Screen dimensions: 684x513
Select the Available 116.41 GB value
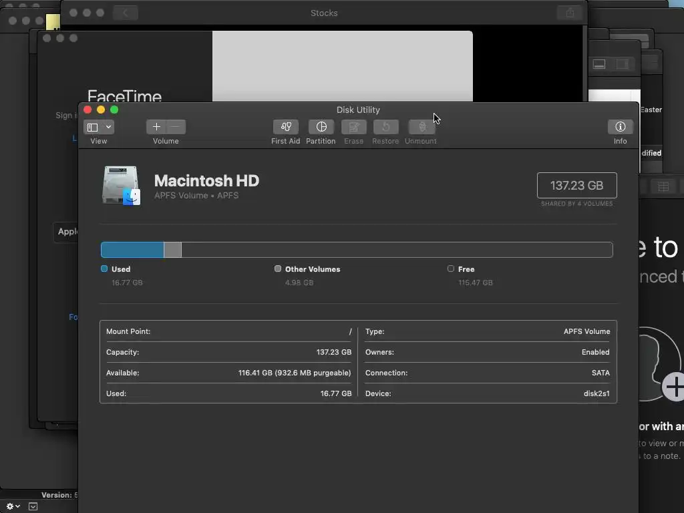click(x=295, y=373)
